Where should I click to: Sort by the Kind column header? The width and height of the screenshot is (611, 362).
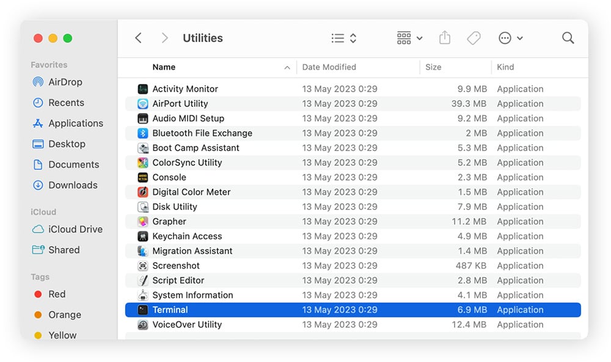tap(505, 67)
